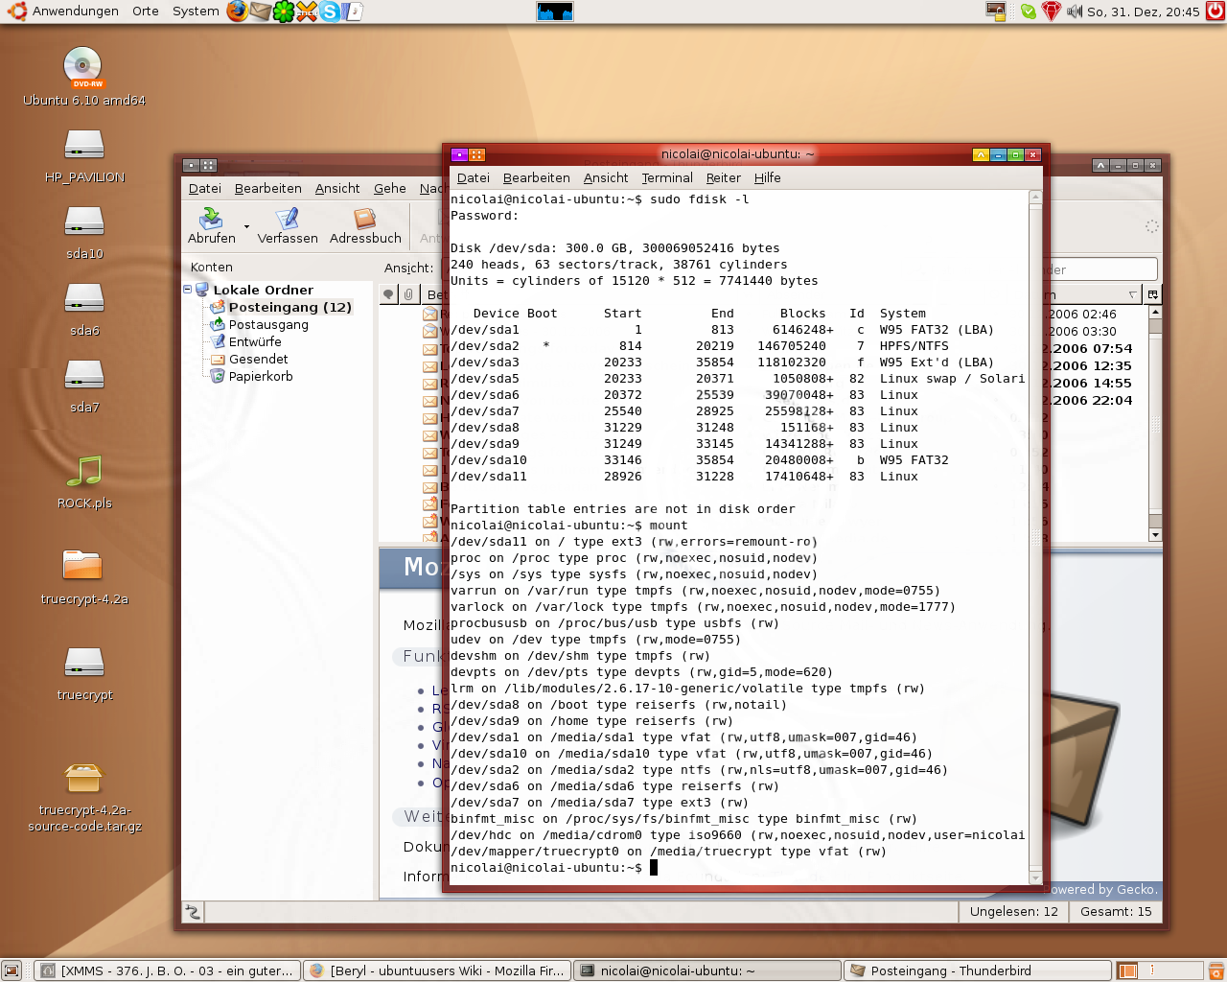Click the Thunderbird message list scrollbar down arrow
1227x982 pixels.
click(x=1155, y=535)
